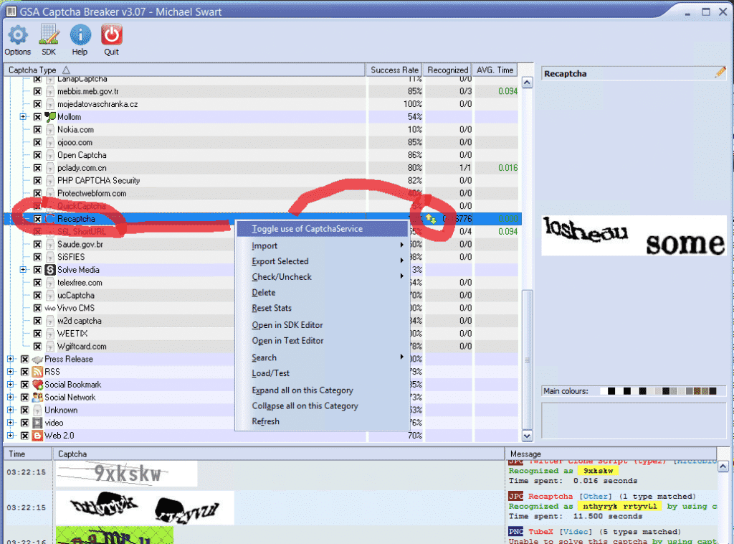Image resolution: width=734 pixels, height=544 pixels.
Task: Expand the Mollom tree node
Action: [23, 117]
